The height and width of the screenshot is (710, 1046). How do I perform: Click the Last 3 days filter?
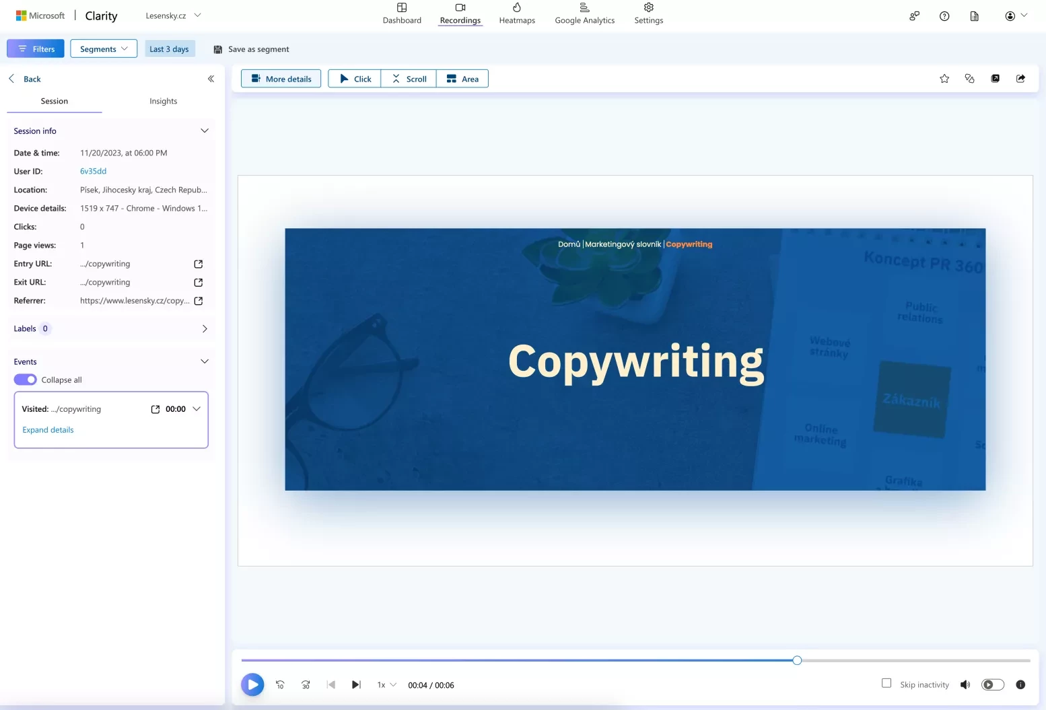169,49
